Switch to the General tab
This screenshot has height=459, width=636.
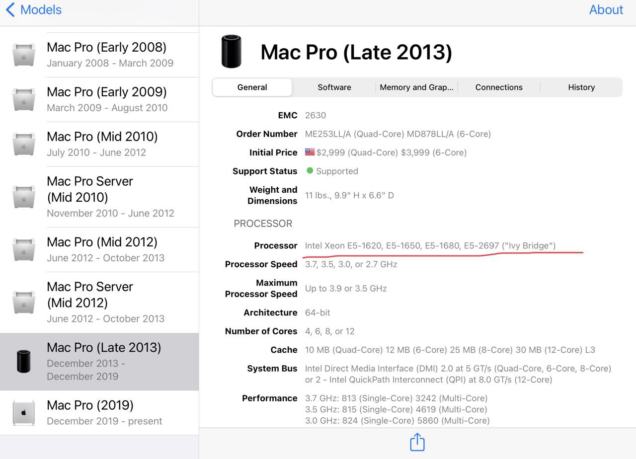252,87
